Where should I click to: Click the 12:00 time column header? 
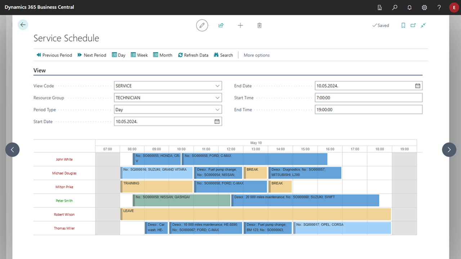pyautogui.click(x=231, y=149)
